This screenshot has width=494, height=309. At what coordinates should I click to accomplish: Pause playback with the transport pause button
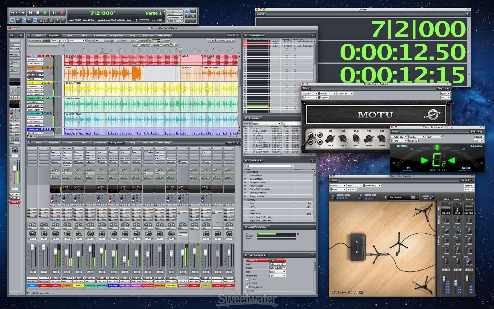tap(54, 13)
